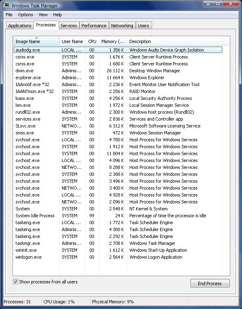This screenshot has height=309, width=242.
Task: Open the View menu
Action: (x=43, y=15)
